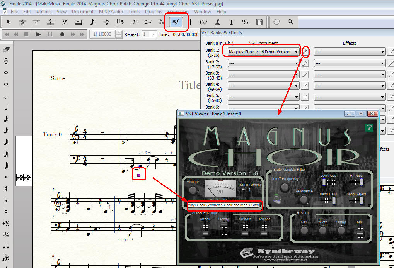Open the Repeat count dropdown
The height and width of the screenshot is (268, 394).
[149, 34]
